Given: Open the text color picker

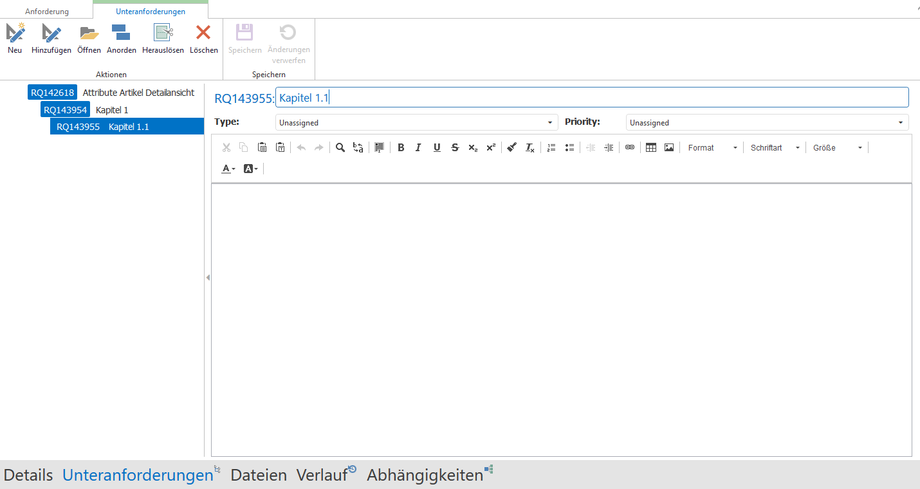Looking at the screenshot, I should (228, 169).
